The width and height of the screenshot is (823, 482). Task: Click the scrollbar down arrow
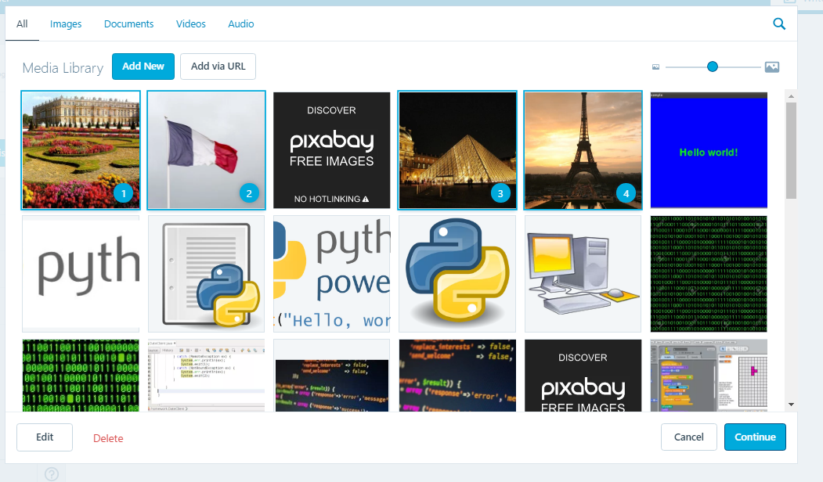point(791,404)
